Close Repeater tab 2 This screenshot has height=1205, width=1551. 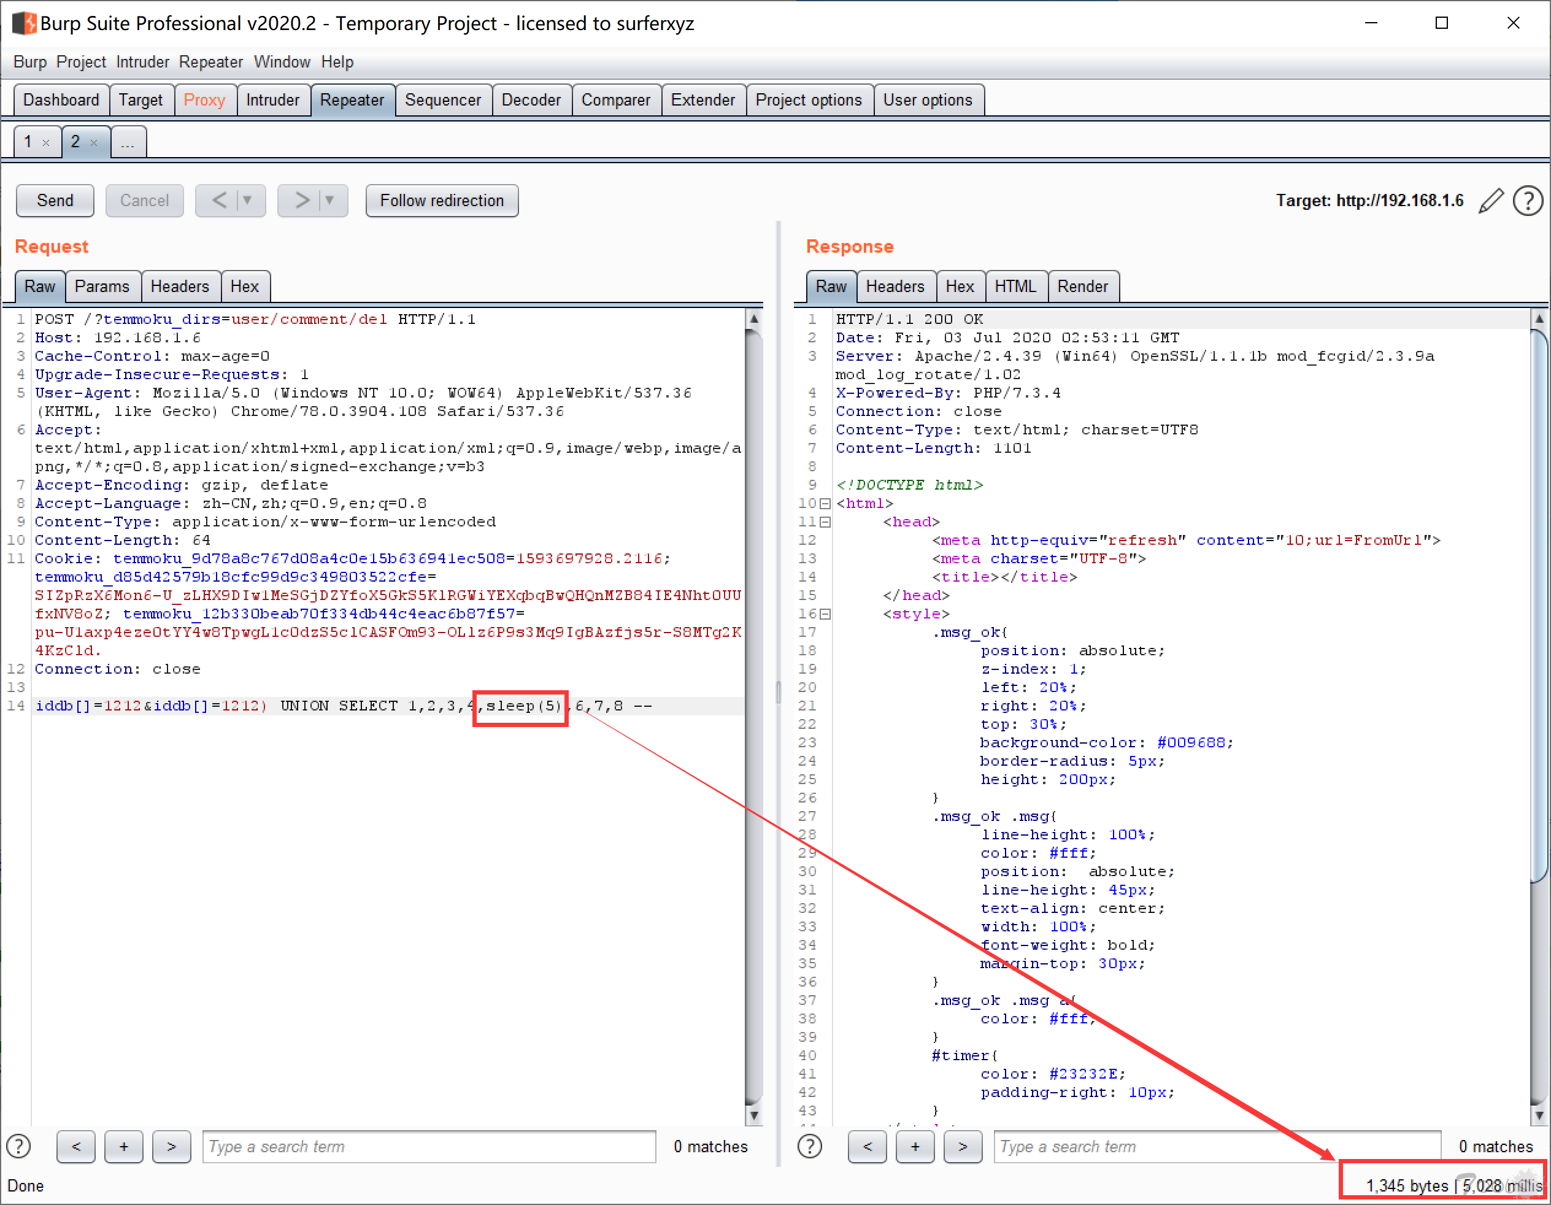click(x=94, y=143)
